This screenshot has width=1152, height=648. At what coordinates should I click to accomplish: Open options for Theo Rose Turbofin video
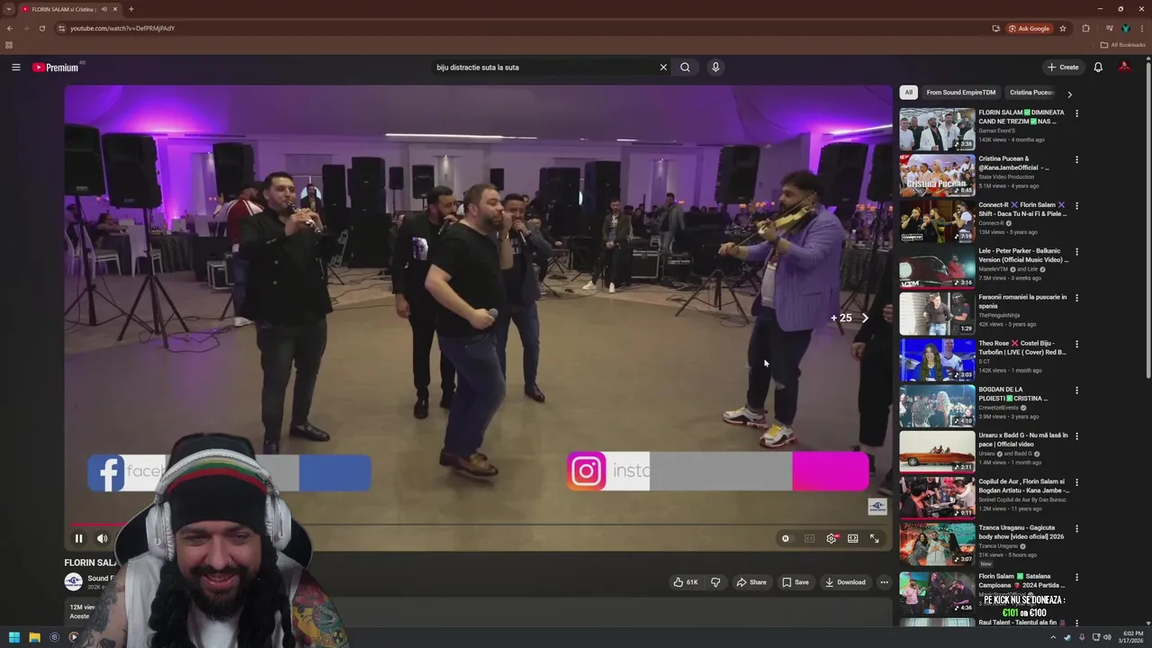(1076, 344)
